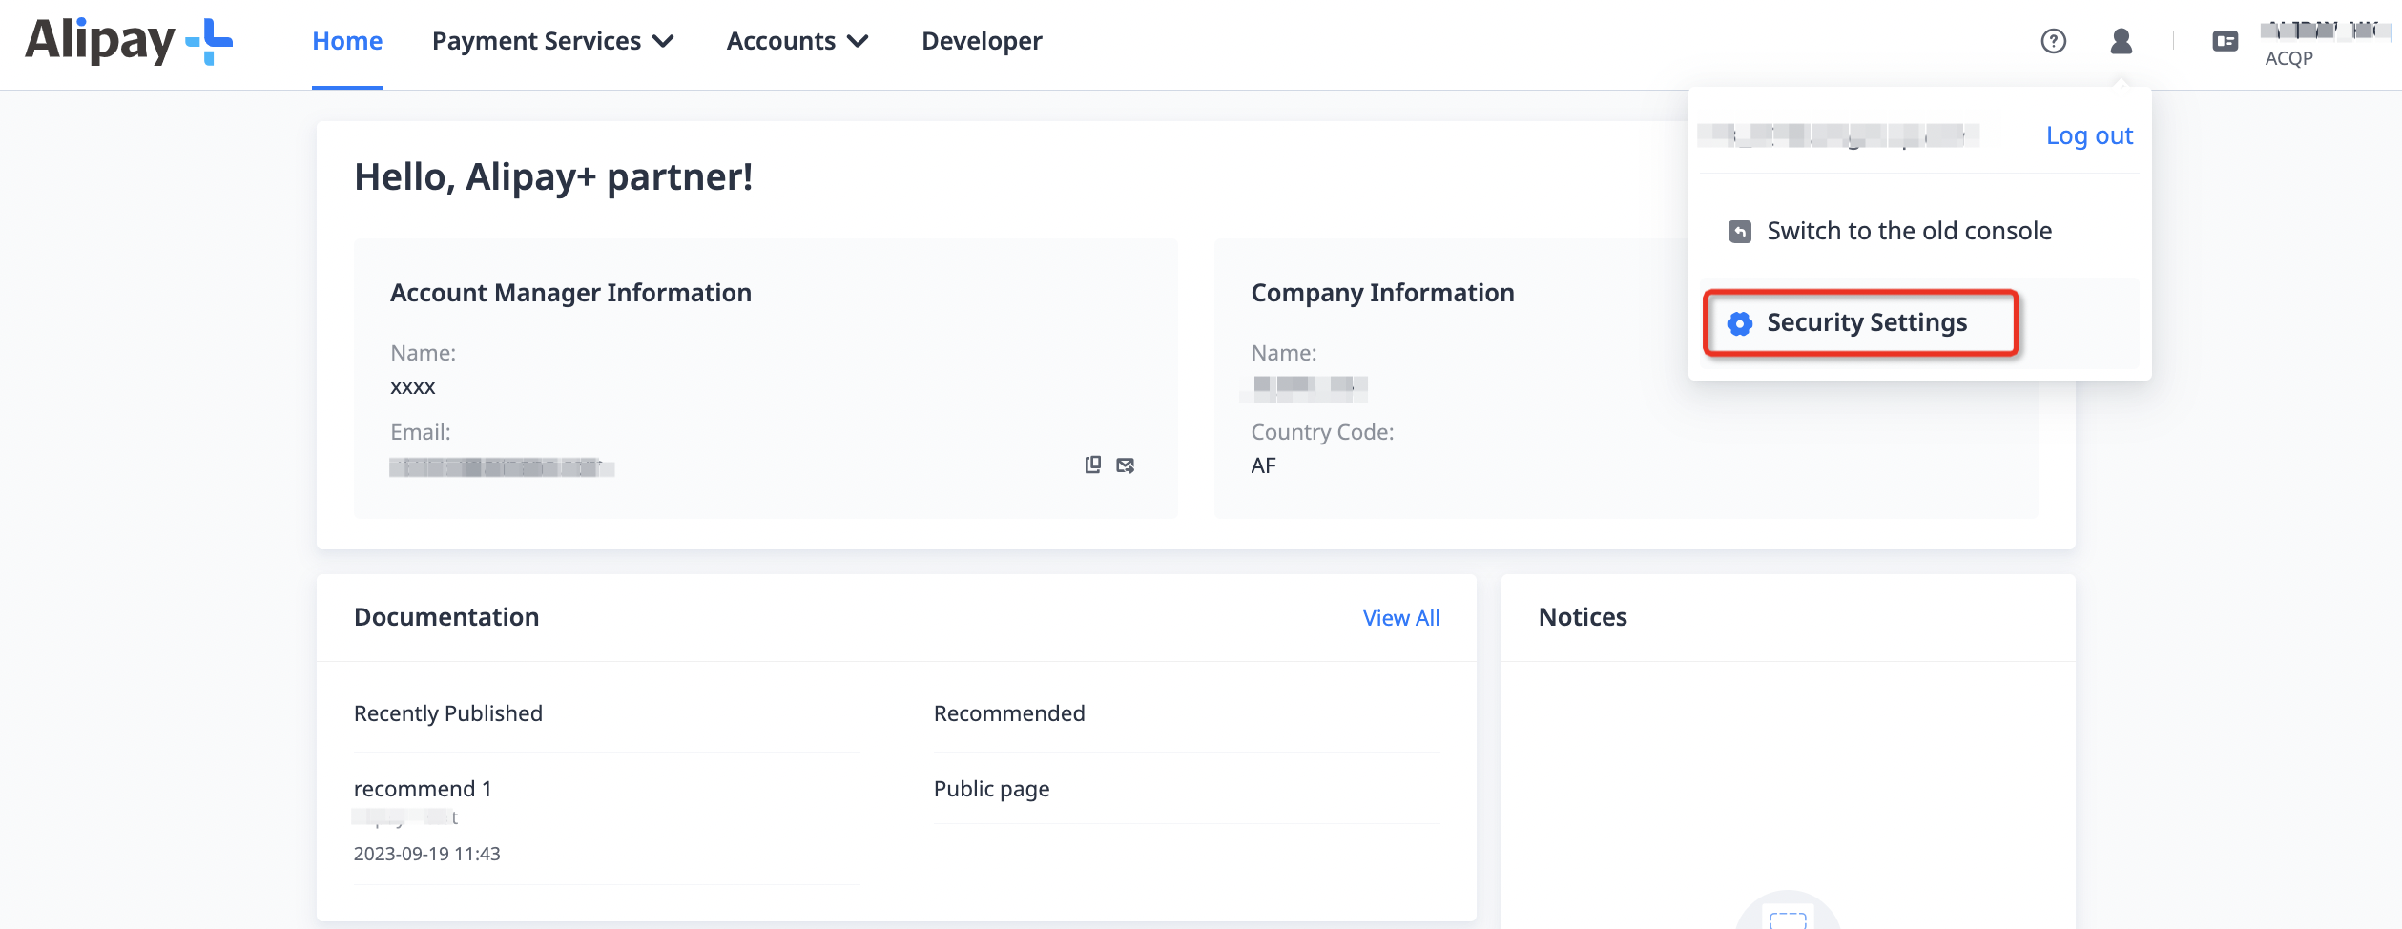The image size is (2402, 929).
Task: Open the Developer section
Action: pos(981,40)
